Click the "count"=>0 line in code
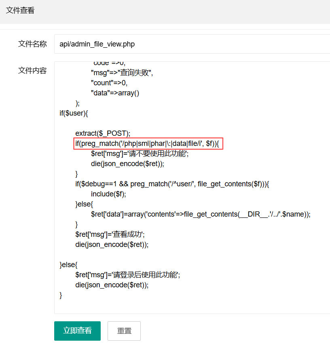The image size is (330, 352). pyautogui.click(x=109, y=83)
